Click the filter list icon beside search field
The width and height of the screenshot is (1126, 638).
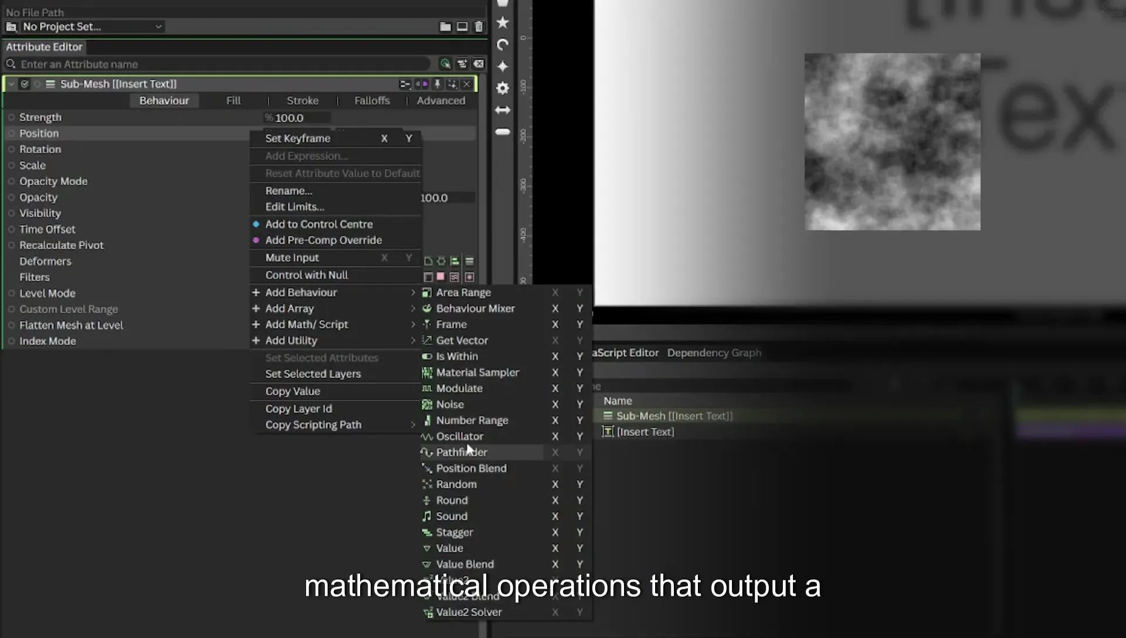coord(462,64)
